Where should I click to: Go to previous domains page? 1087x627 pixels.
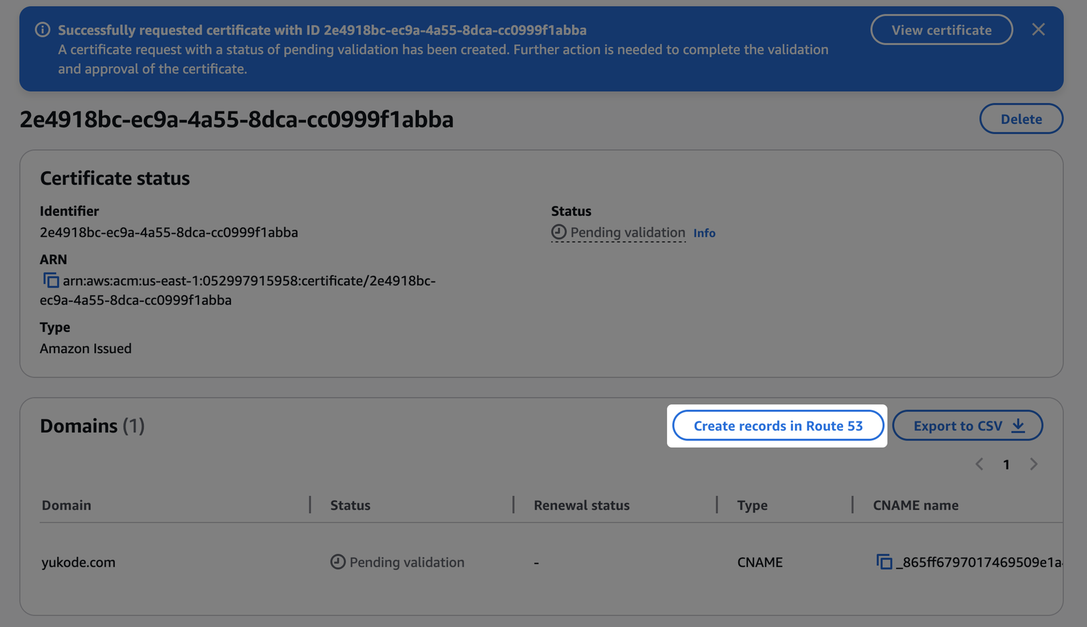(x=979, y=464)
